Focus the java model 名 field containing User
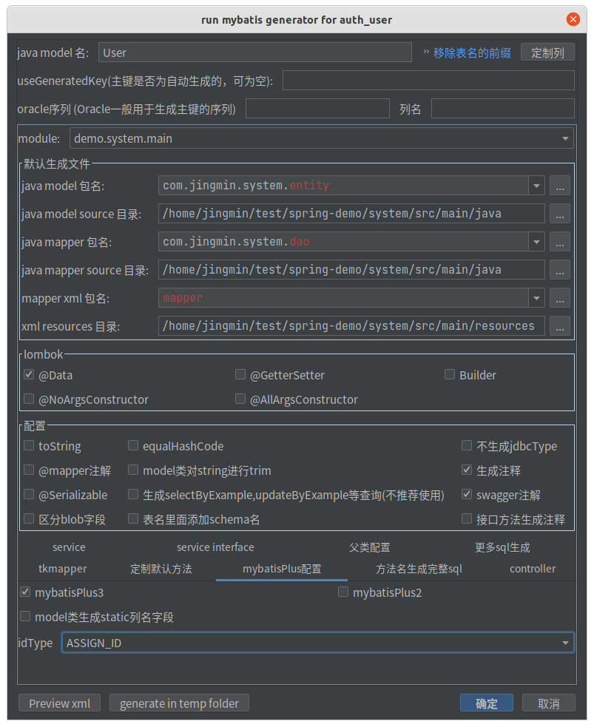The width and height of the screenshot is (594, 727). [x=255, y=53]
